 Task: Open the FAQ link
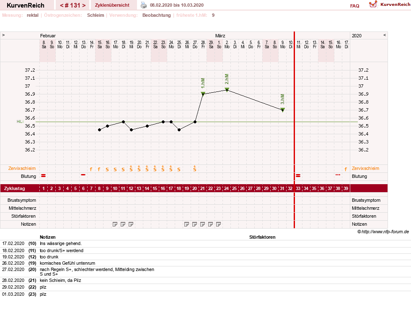[x=354, y=6]
